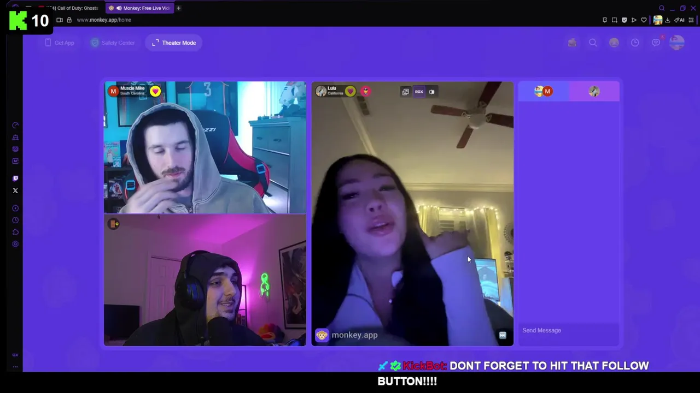Viewport: 700px width, 393px height.
Task: Open Lulu's profile avatar on video
Action: [321, 91]
